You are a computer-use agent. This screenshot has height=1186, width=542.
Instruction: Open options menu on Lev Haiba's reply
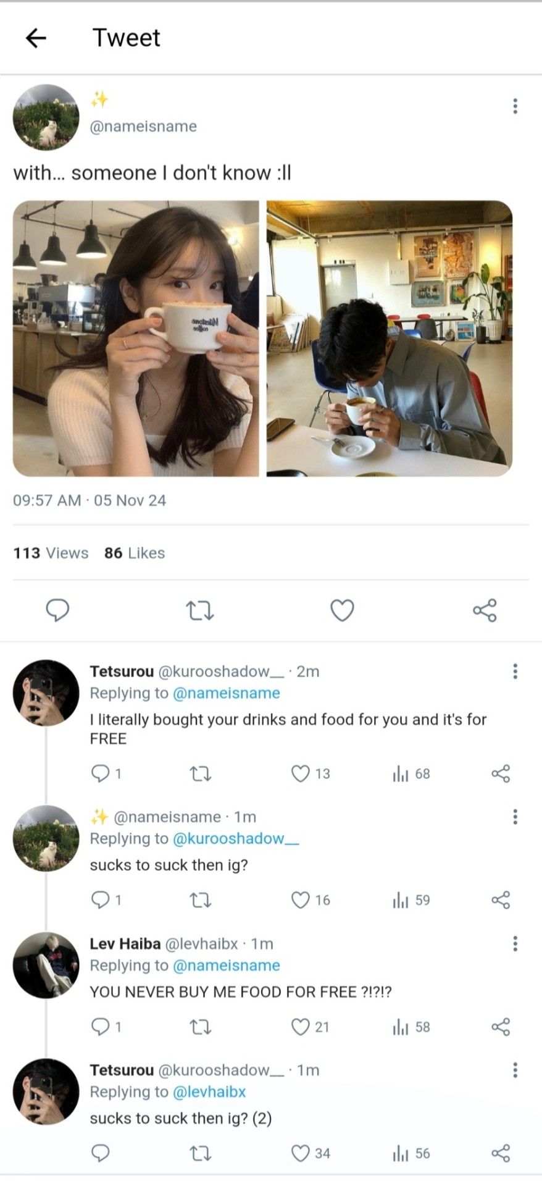tap(515, 943)
